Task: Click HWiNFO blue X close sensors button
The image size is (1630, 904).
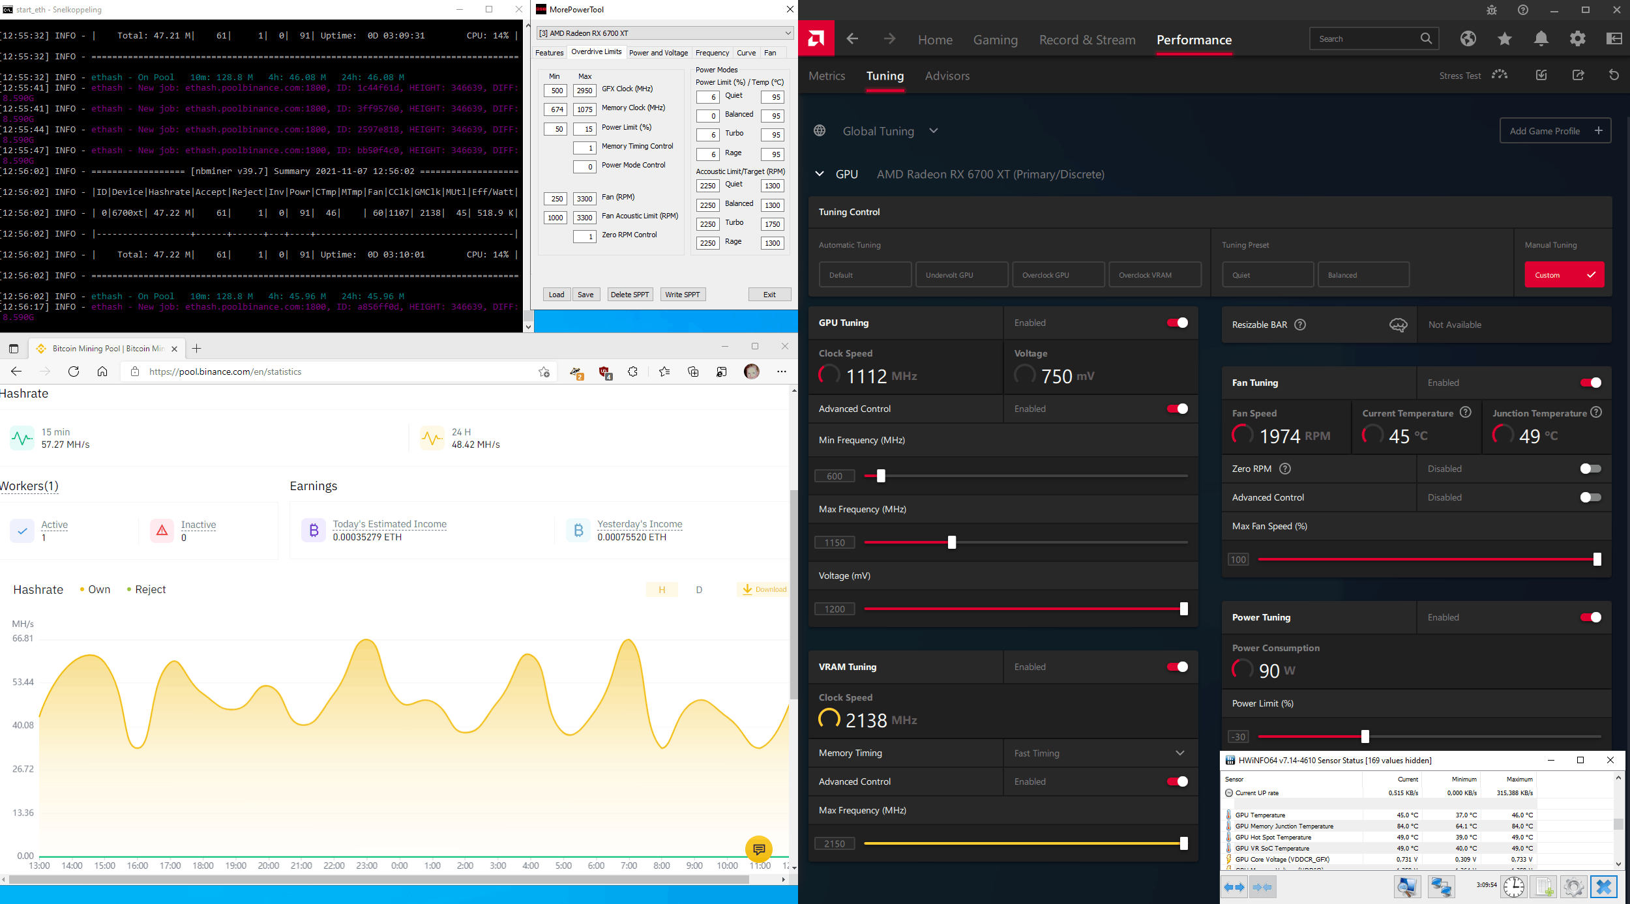Action: click(1604, 887)
